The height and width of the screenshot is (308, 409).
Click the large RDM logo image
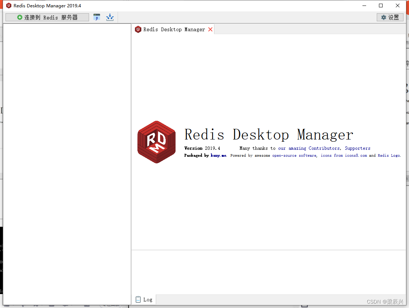pyautogui.click(x=156, y=142)
